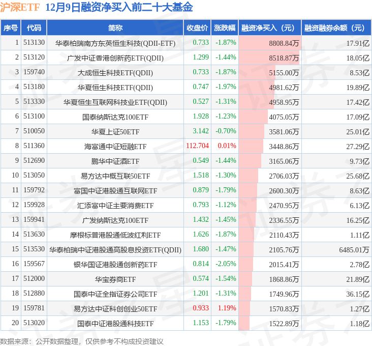Click 易方达中证科创创业50ETF name

115,308
